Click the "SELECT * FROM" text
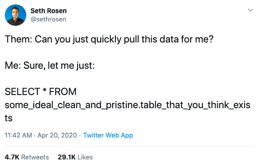This screenshot has height=166, width=259. (x=41, y=92)
